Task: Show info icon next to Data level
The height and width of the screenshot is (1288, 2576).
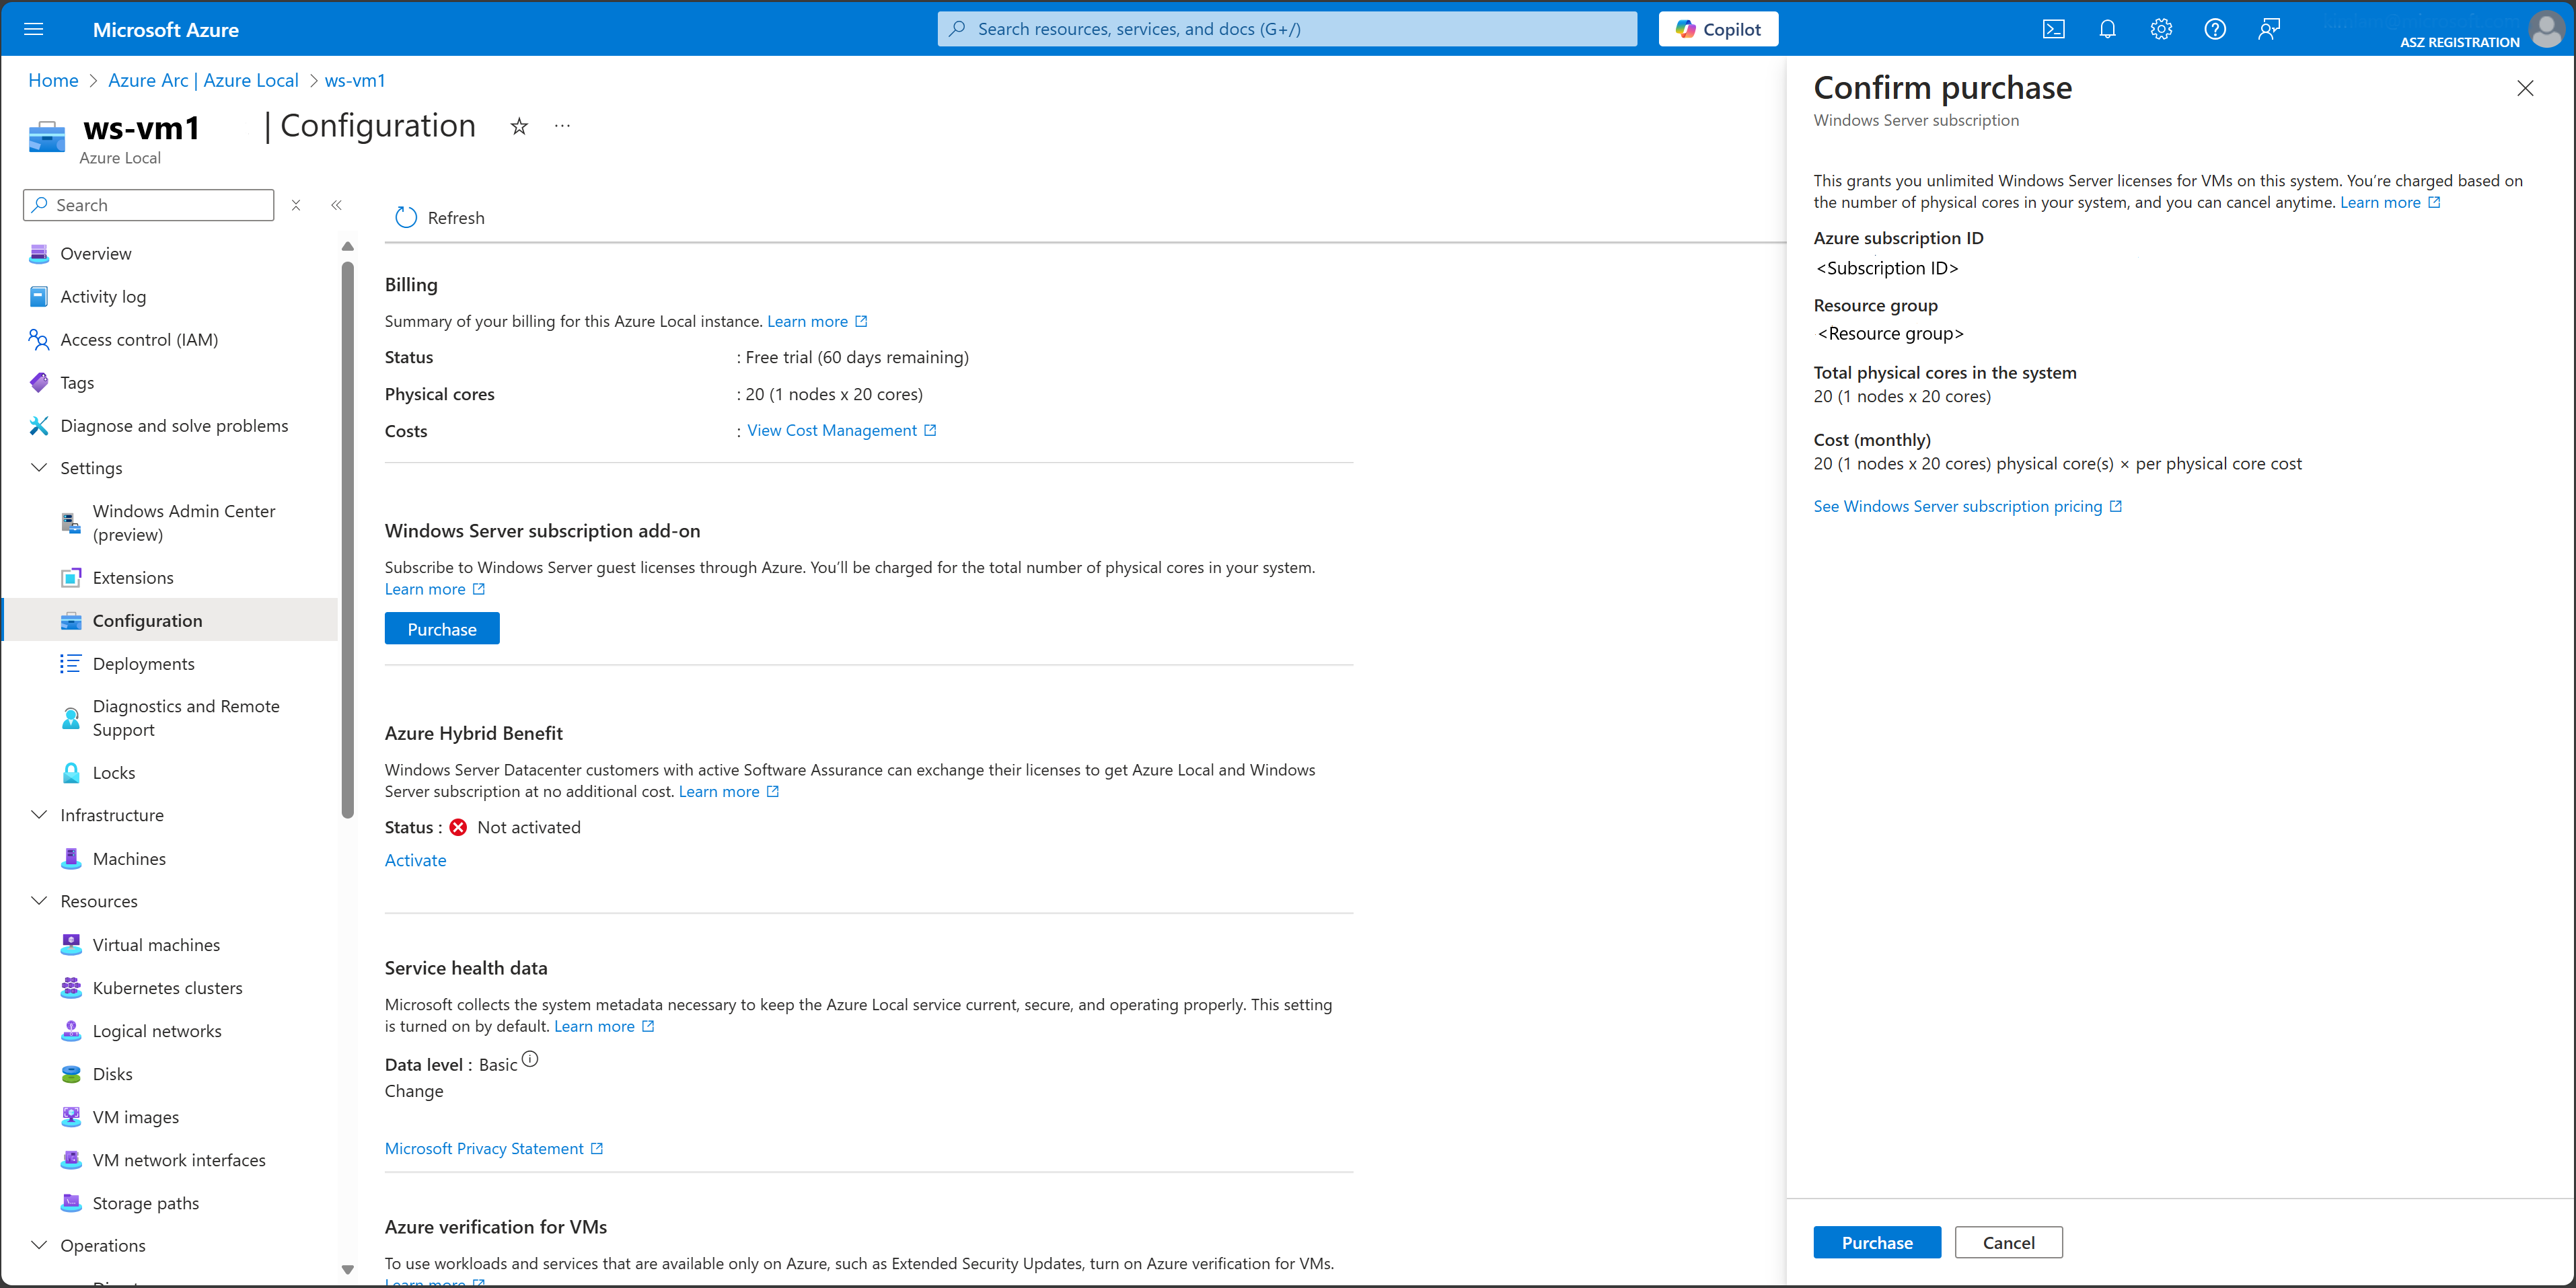Action: [x=530, y=1059]
